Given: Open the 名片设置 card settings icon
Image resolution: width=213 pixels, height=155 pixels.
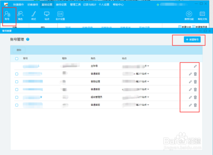Looking at the screenshot, I should click(60, 16).
